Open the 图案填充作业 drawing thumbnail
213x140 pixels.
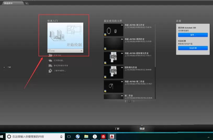coord(113,72)
